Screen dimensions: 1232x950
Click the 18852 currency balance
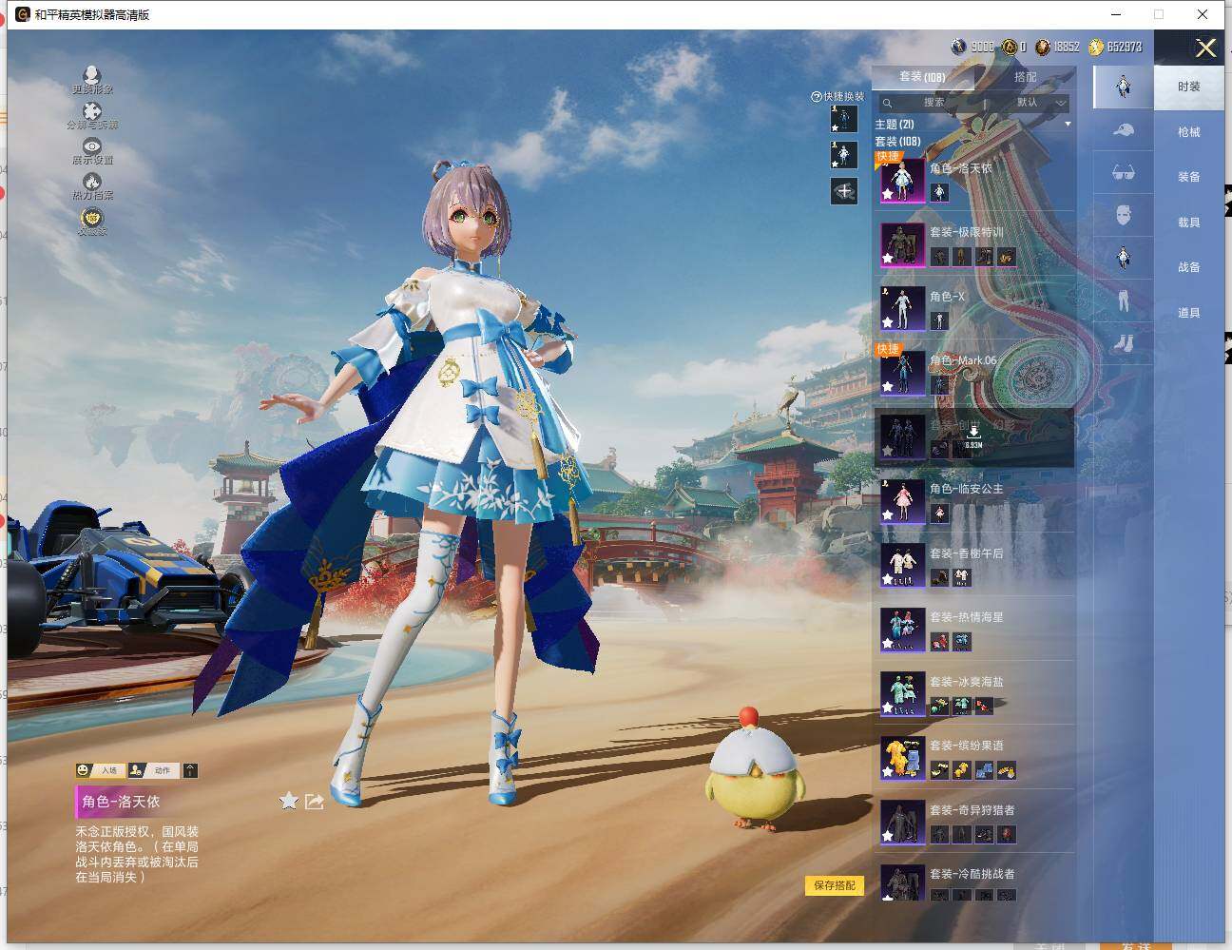click(x=1058, y=47)
